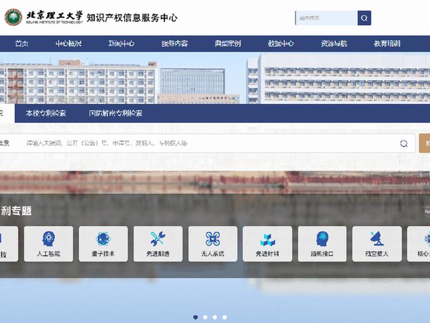Screen dimensions: 430x323
Task: Open the 资源导航 navigation item
Action: coord(334,44)
